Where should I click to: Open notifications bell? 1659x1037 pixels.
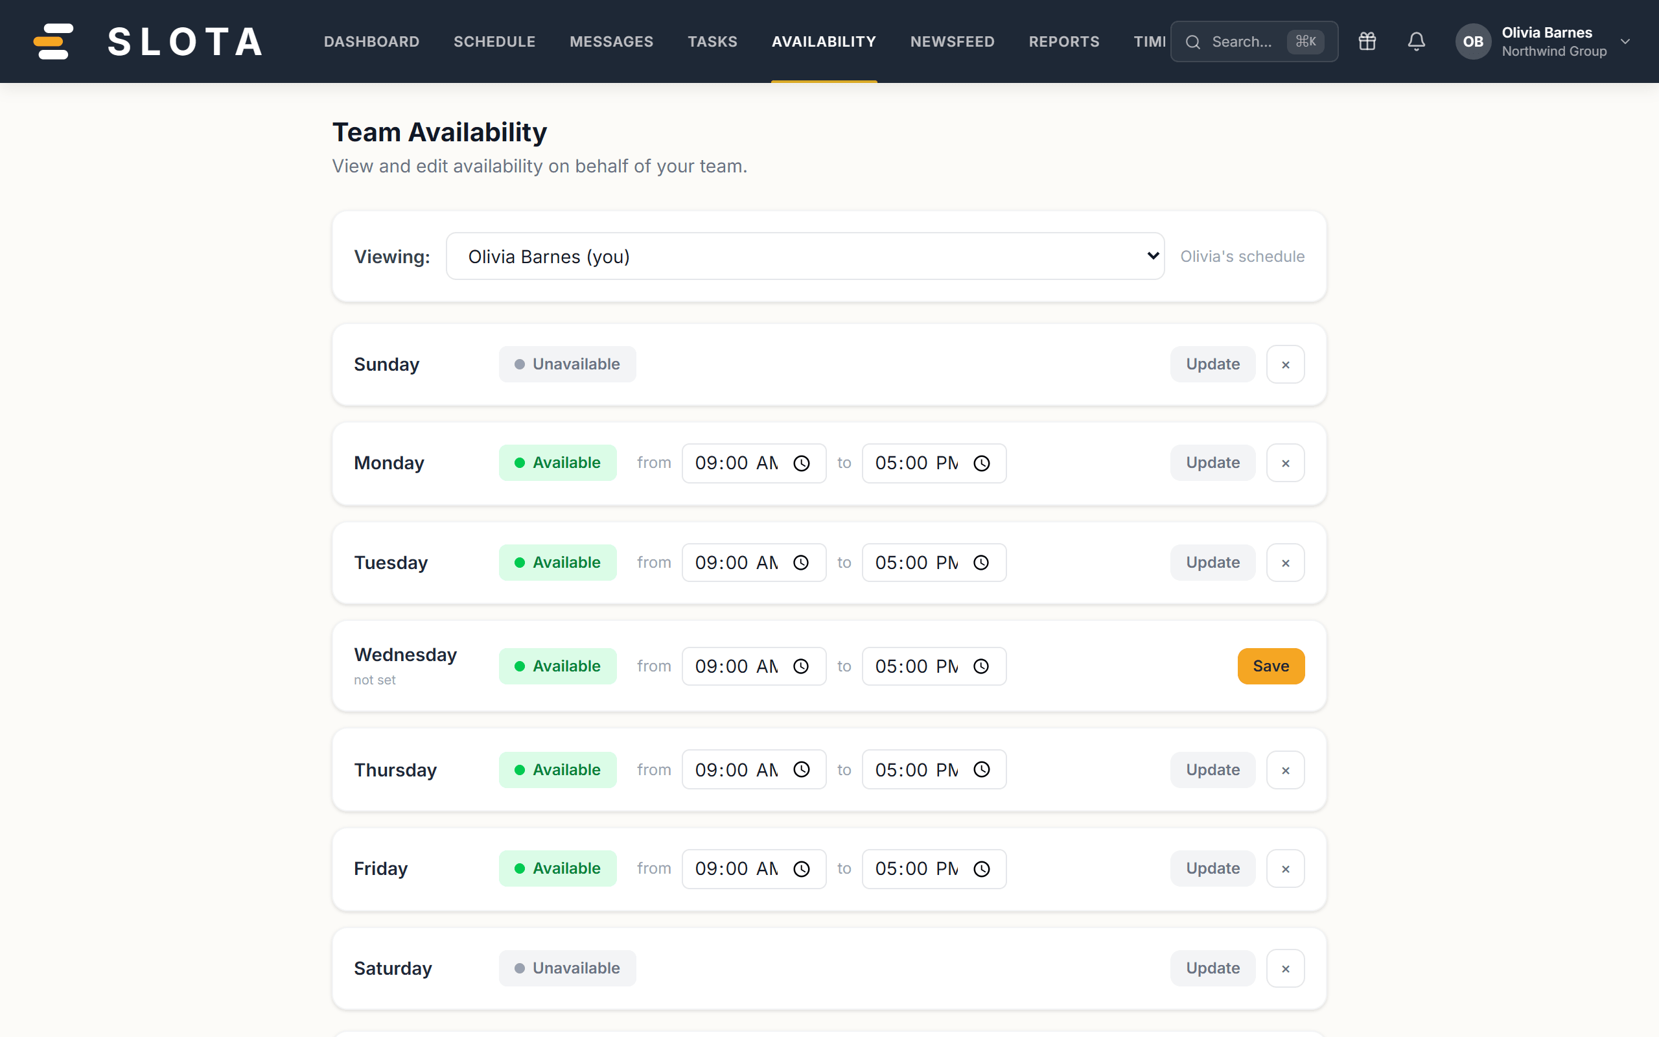pyautogui.click(x=1417, y=41)
